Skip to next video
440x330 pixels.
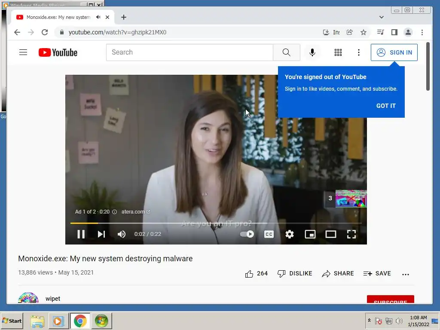coord(101,234)
